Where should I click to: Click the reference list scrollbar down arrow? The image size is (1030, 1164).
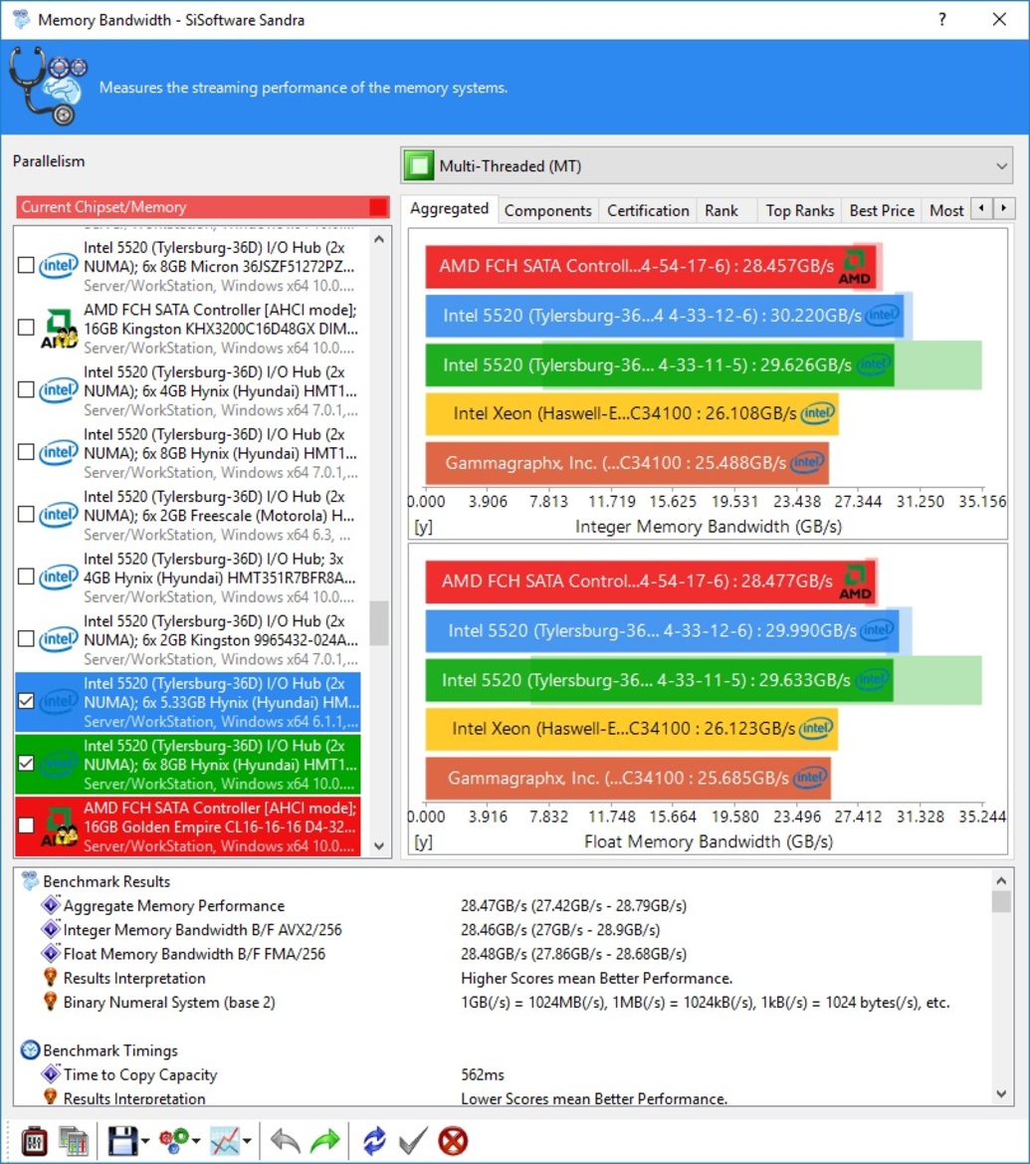coord(379,845)
